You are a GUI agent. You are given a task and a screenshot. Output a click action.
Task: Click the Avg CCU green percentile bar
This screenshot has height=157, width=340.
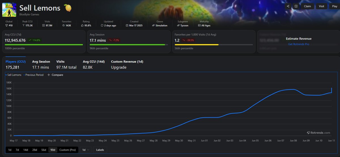(44, 45)
